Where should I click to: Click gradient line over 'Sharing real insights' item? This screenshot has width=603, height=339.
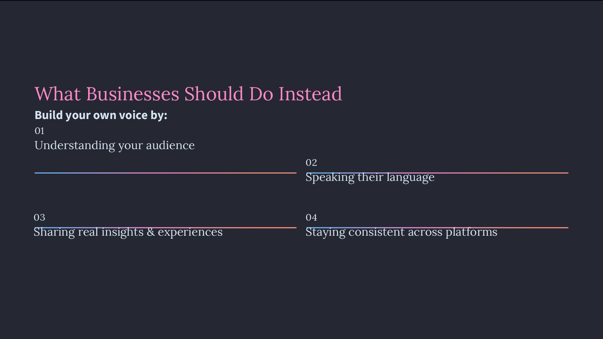tap(261, 228)
